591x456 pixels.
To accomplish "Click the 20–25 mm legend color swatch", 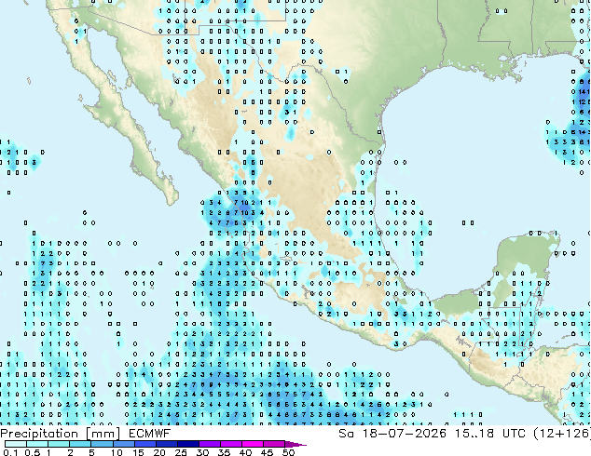I will point(166,444).
